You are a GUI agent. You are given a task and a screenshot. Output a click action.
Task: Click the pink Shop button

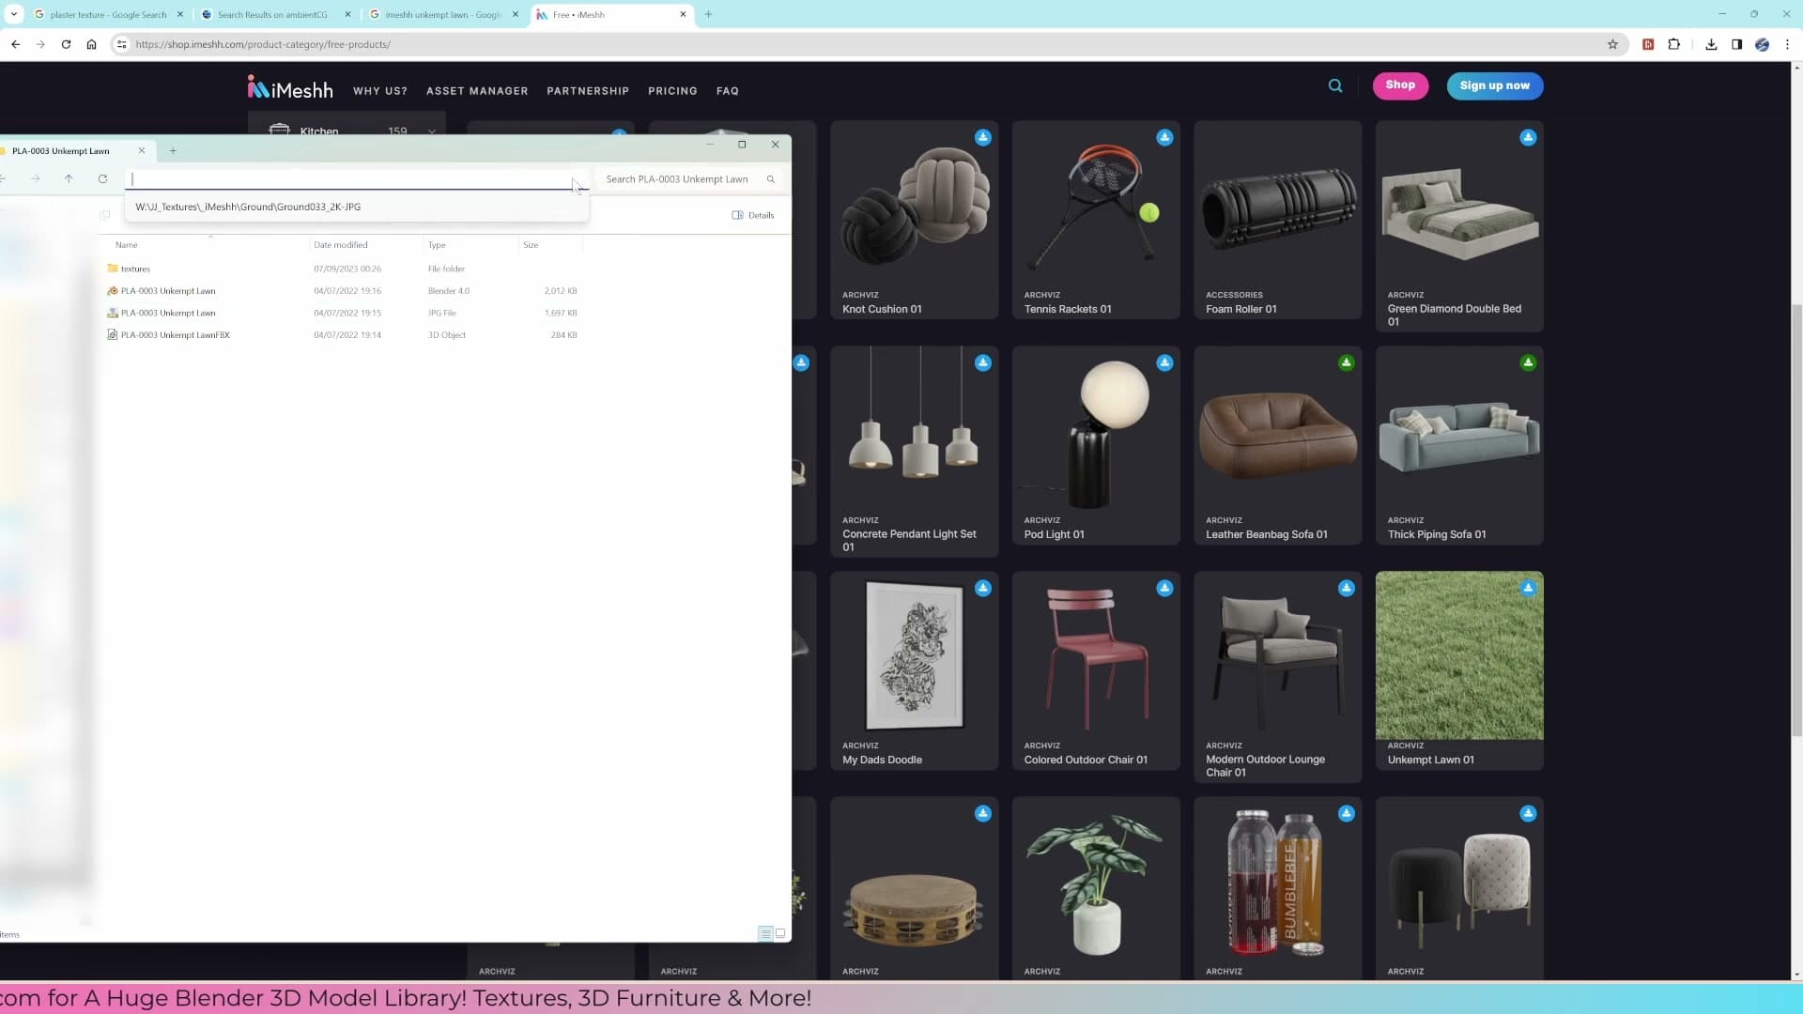point(1400,85)
